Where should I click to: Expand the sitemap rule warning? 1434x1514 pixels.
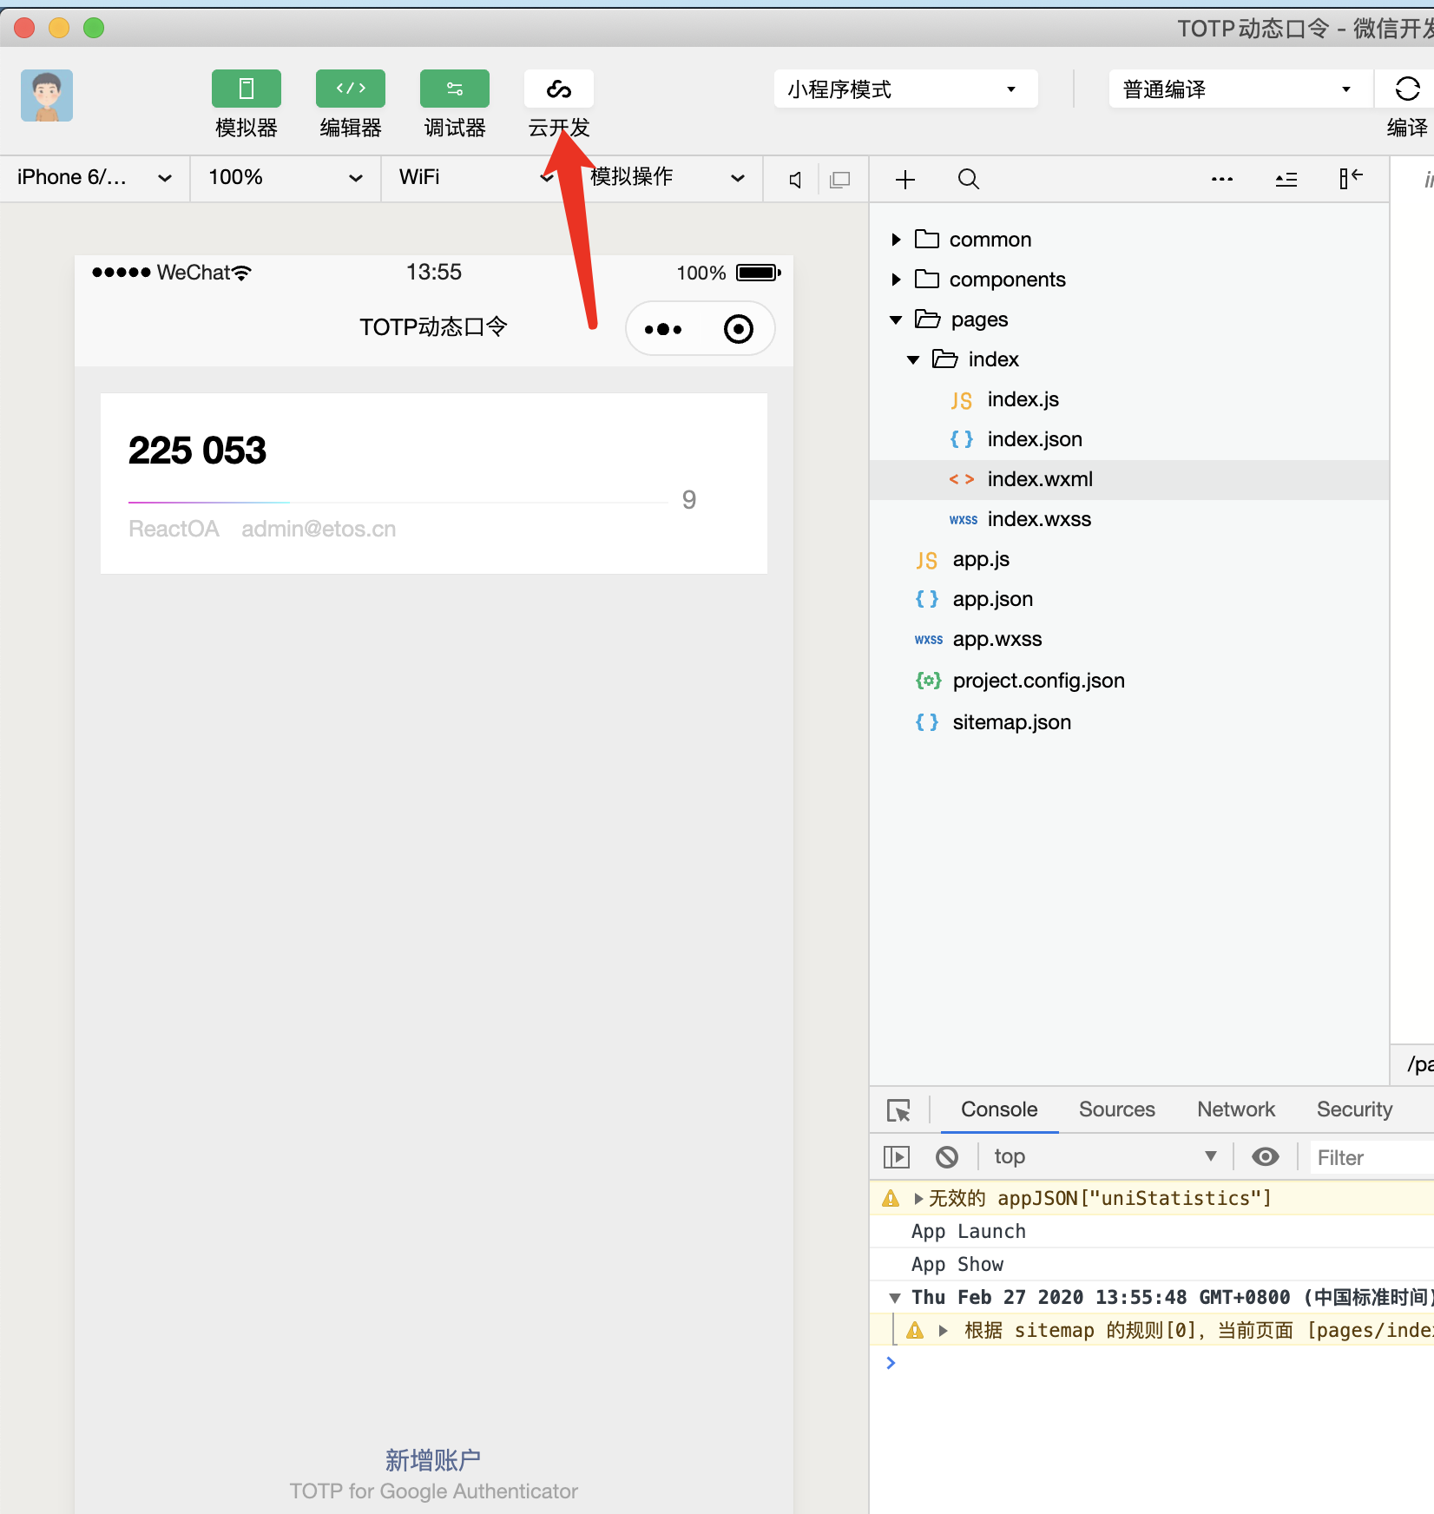(x=943, y=1331)
